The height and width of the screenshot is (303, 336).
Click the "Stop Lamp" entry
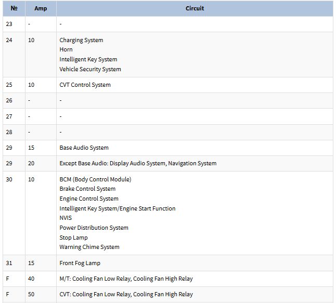[x=73, y=238]
